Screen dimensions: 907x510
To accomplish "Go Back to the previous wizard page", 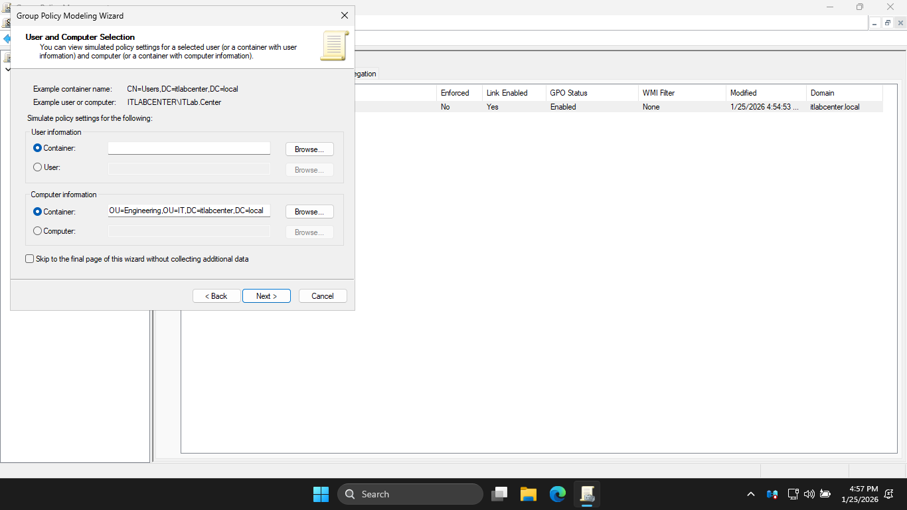I will coord(216,296).
